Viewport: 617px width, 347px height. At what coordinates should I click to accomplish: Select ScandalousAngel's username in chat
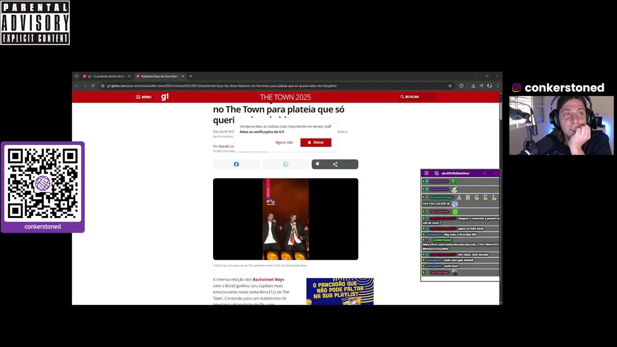[x=442, y=197]
